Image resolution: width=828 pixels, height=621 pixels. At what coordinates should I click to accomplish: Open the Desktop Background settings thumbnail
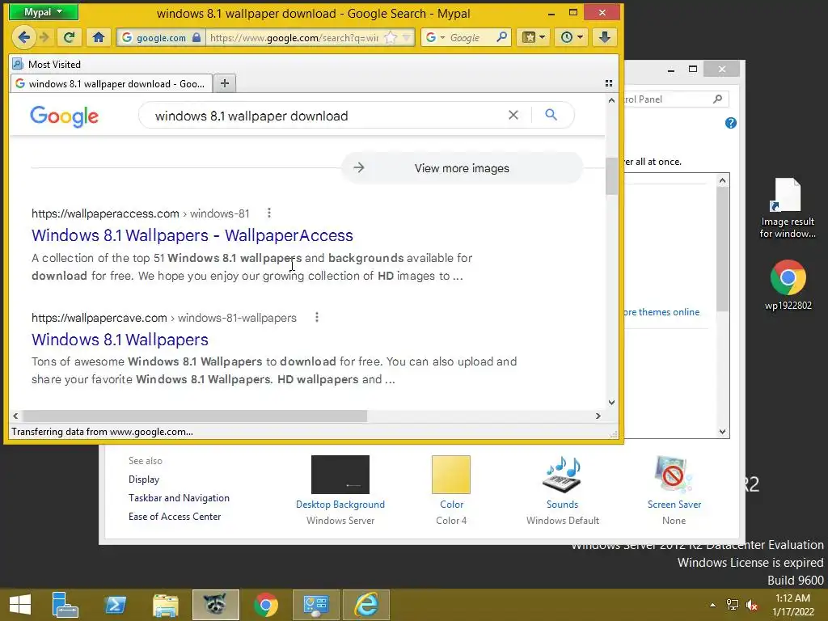pos(340,475)
